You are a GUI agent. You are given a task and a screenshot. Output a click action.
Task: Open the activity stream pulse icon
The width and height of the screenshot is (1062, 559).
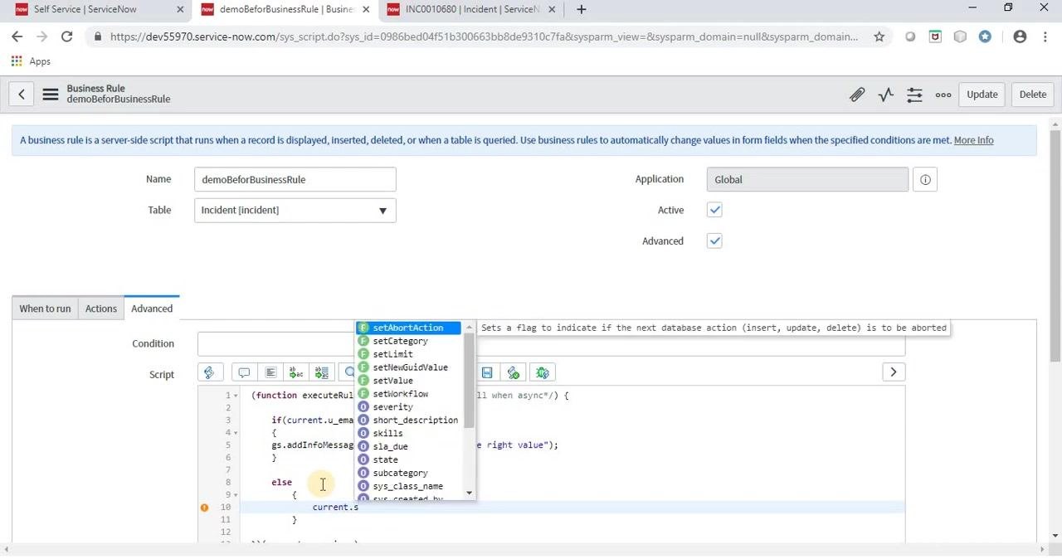click(886, 95)
